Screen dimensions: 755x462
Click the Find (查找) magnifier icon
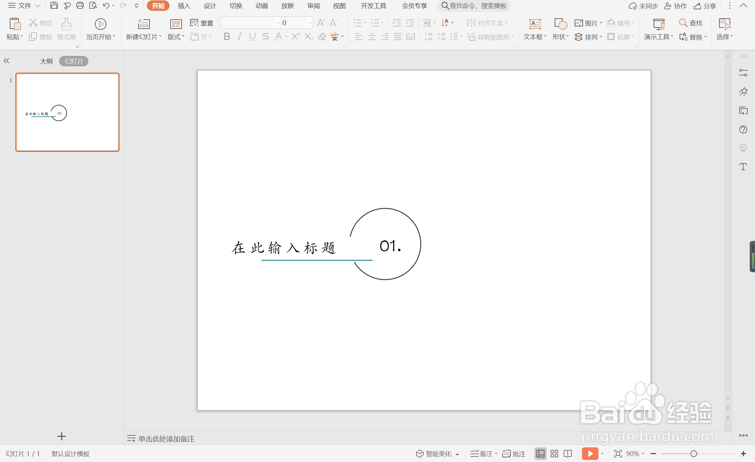click(683, 23)
